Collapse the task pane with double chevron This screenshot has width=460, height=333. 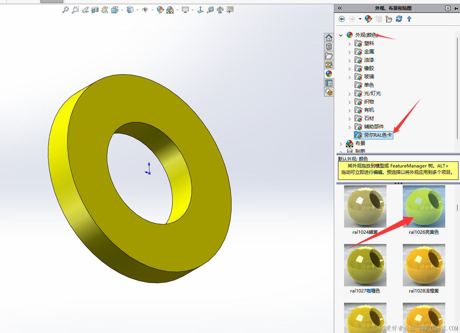340,8
